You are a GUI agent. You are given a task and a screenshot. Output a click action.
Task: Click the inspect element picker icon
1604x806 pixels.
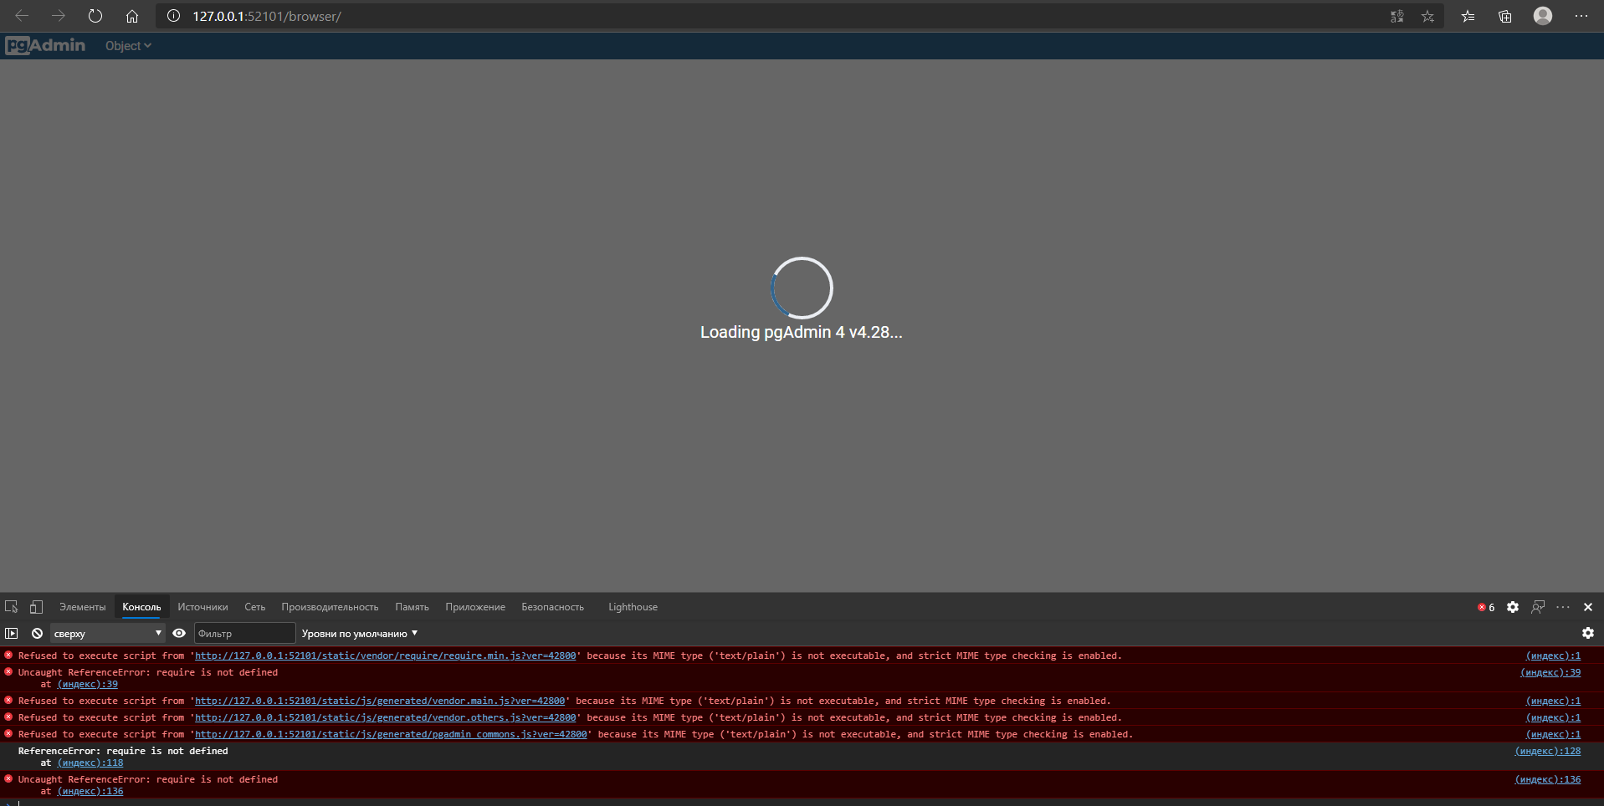12,607
